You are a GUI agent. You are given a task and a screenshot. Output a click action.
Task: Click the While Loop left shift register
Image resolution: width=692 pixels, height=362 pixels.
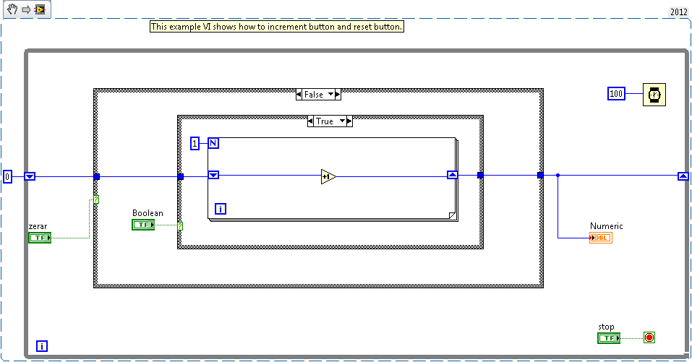(x=30, y=176)
